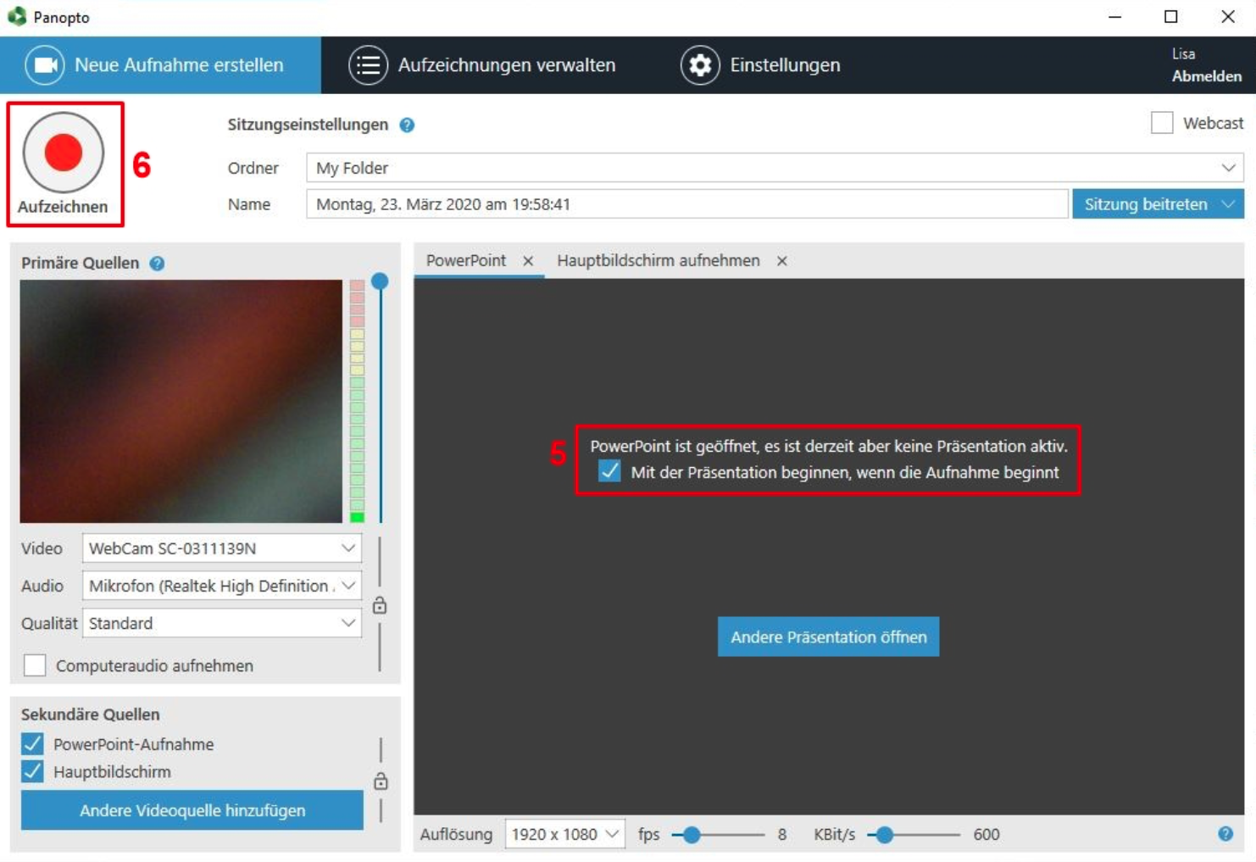Close the PowerPoint tab with its X
This screenshot has width=1256, height=862.
pos(528,261)
